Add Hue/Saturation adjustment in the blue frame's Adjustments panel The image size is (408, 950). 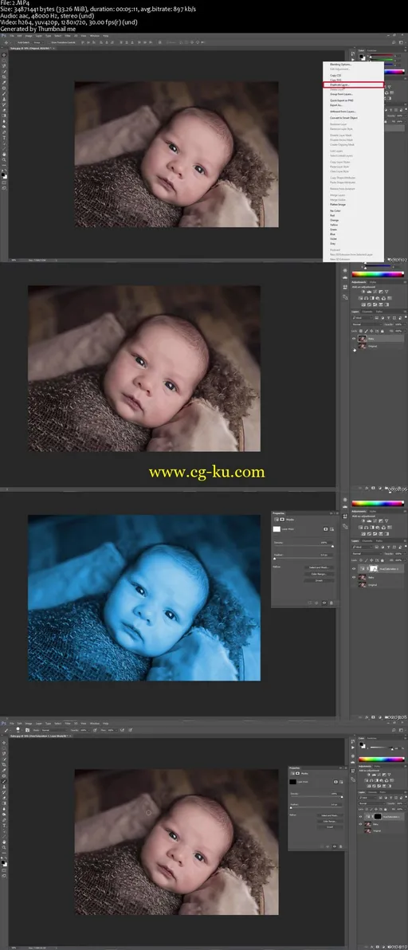tap(361, 528)
